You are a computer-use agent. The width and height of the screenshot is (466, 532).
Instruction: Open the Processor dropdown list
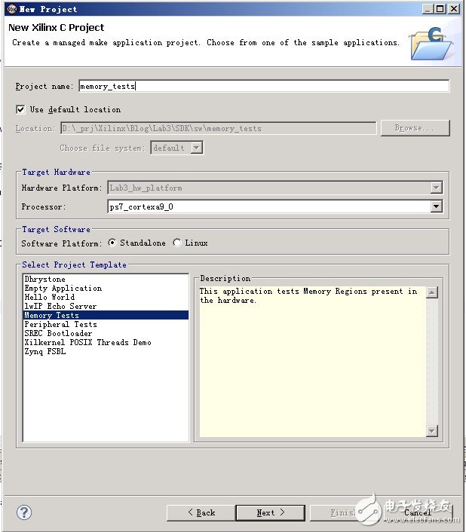click(436, 206)
